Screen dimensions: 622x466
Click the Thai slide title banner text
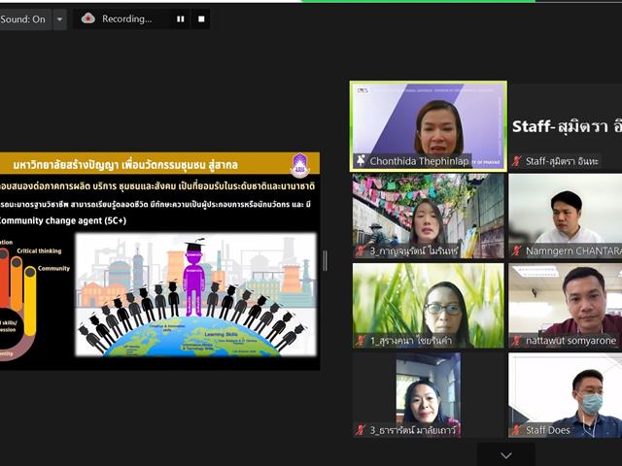(125, 165)
